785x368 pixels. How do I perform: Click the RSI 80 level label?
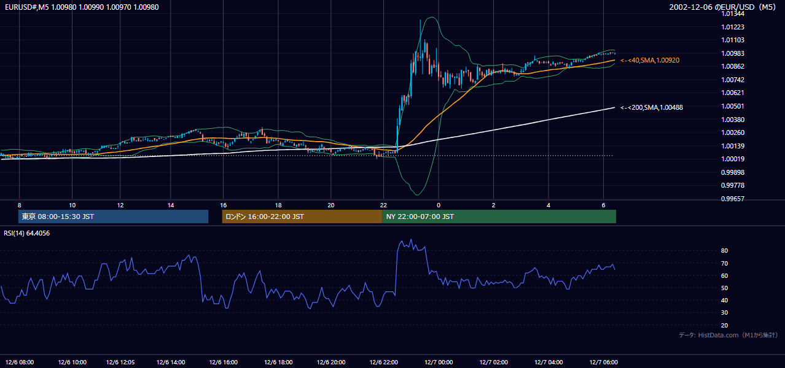coord(725,251)
